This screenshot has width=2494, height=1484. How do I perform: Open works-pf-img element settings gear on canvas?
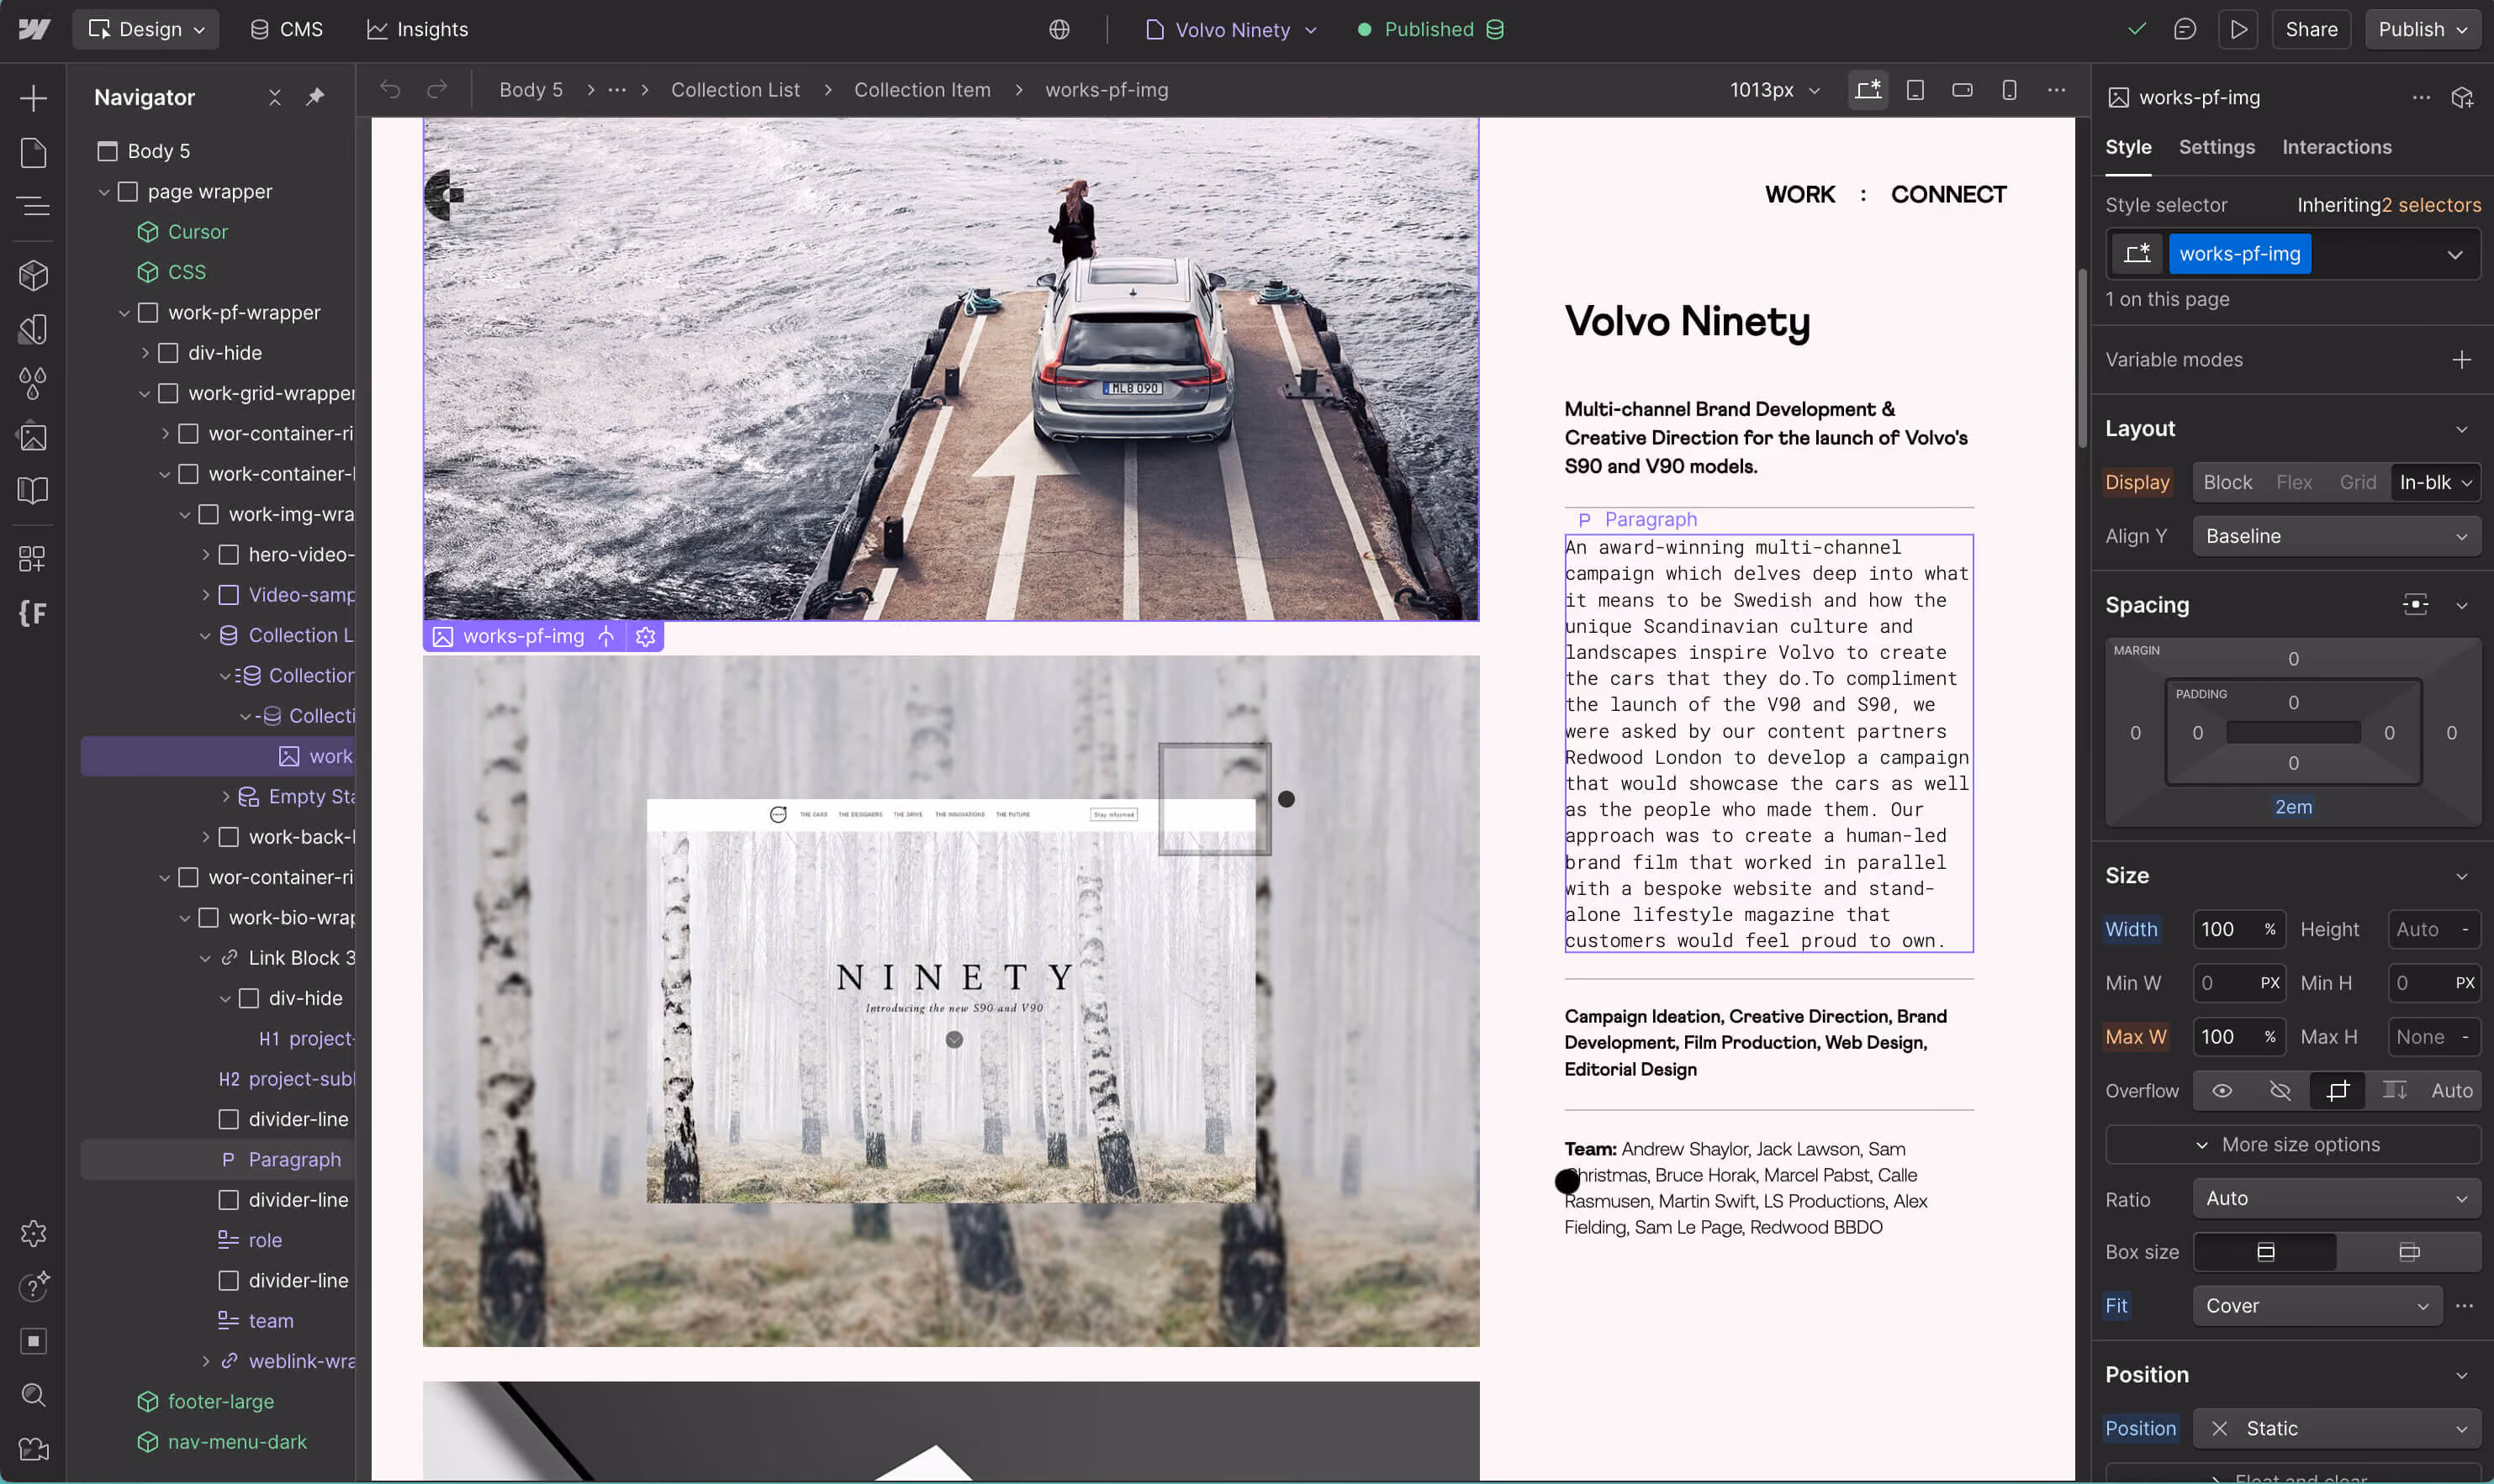click(645, 636)
